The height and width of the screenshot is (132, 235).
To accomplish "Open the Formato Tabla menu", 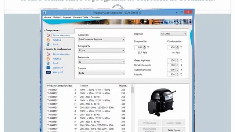I will click(81, 18).
